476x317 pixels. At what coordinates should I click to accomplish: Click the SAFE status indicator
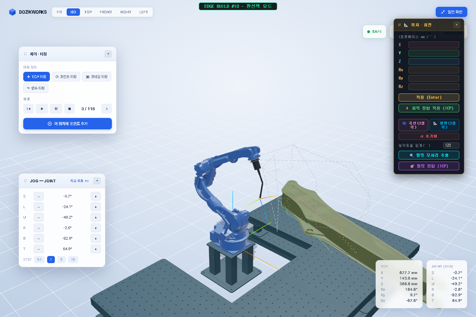click(x=374, y=32)
